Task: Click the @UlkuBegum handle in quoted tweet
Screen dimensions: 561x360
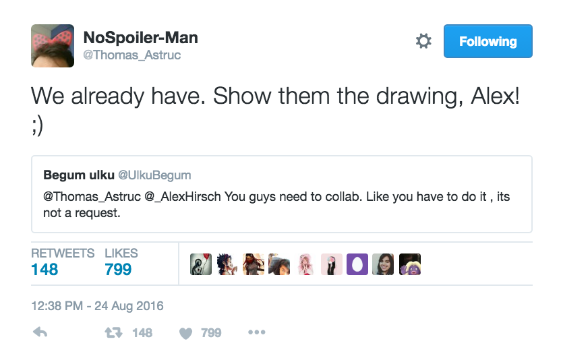Action: point(154,175)
